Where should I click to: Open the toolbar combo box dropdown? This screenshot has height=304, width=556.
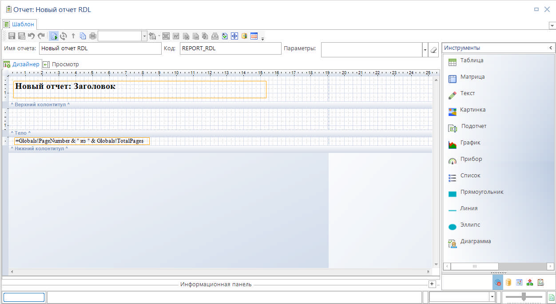point(144,36)
